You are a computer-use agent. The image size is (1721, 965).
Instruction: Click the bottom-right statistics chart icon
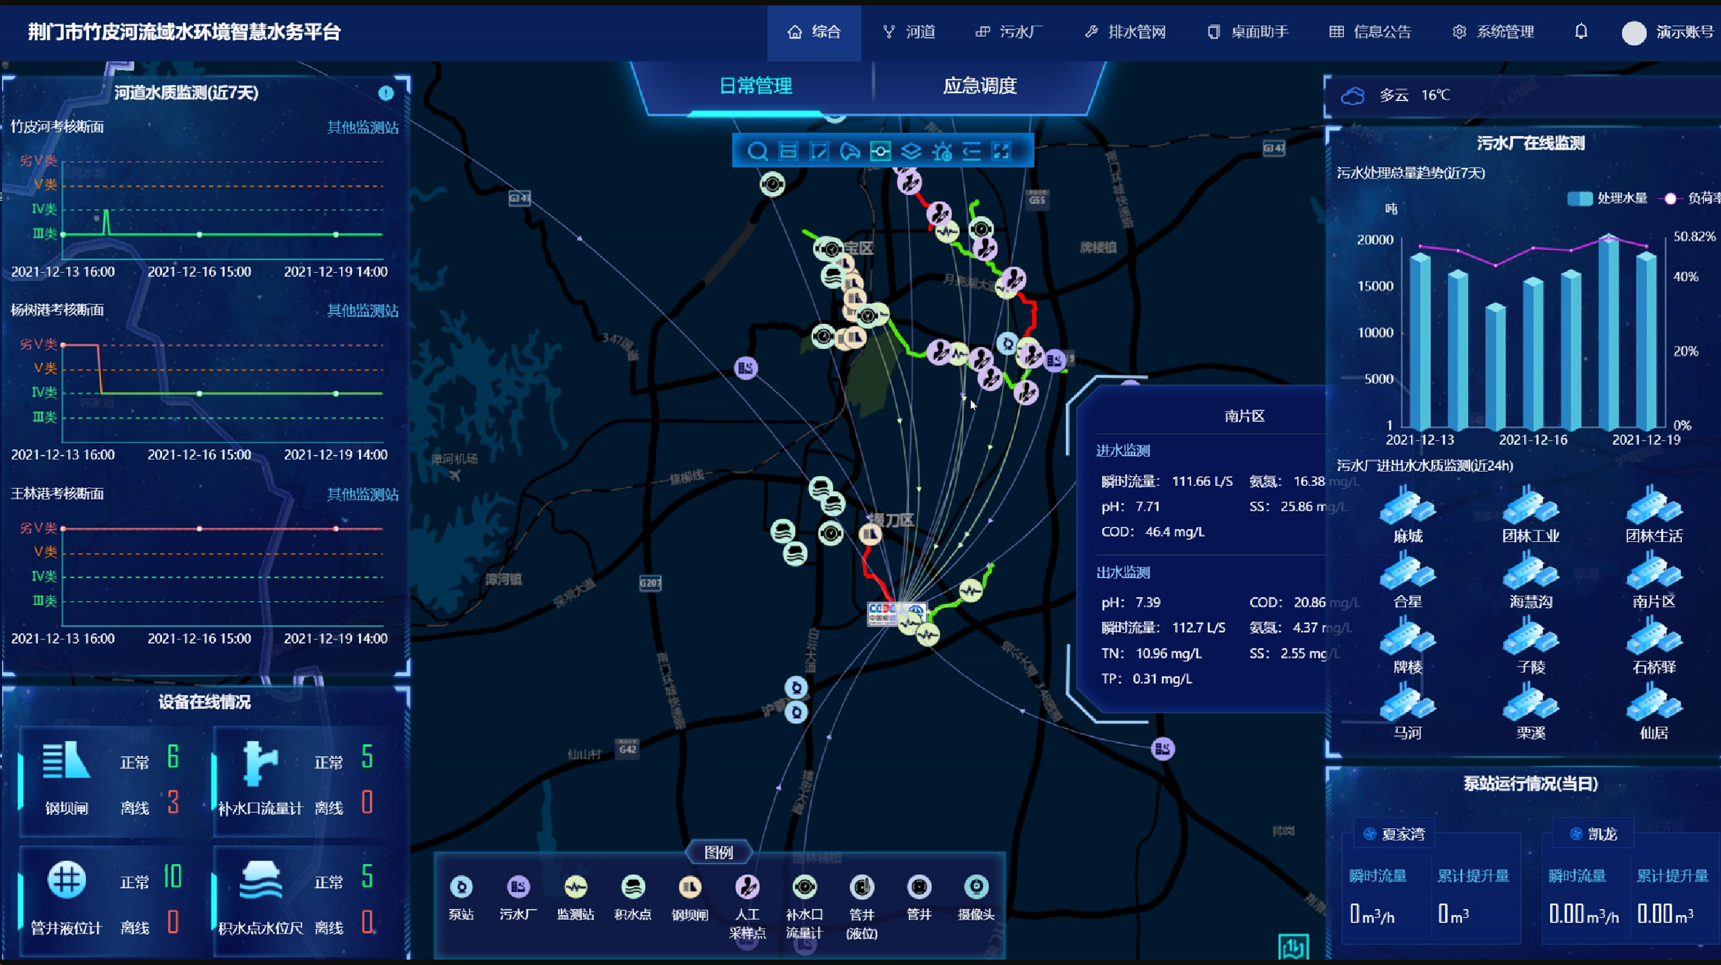pos(1293,947)
